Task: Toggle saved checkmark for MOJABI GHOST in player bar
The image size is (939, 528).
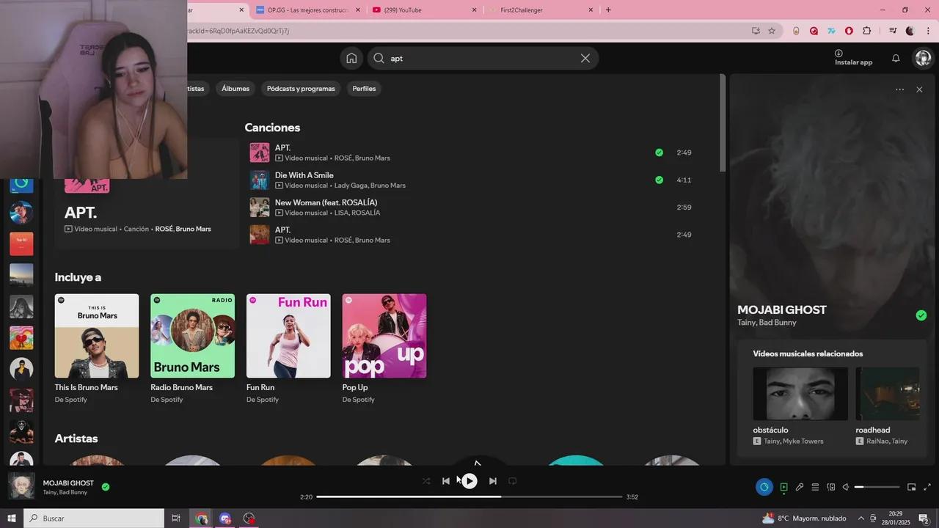Action: [x=106, y=486]
